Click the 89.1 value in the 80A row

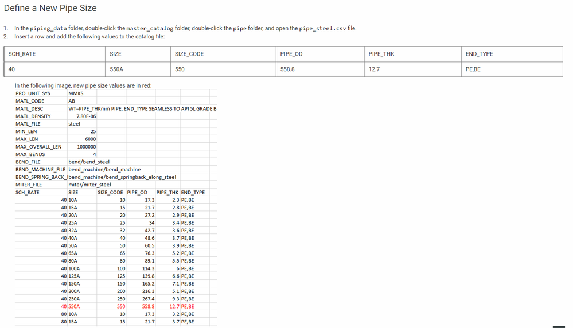[150, 261]
